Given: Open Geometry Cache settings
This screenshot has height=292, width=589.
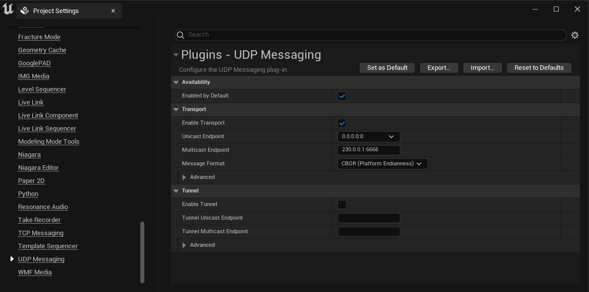Looking at the screenshot, I should click(x=42, y=50).
